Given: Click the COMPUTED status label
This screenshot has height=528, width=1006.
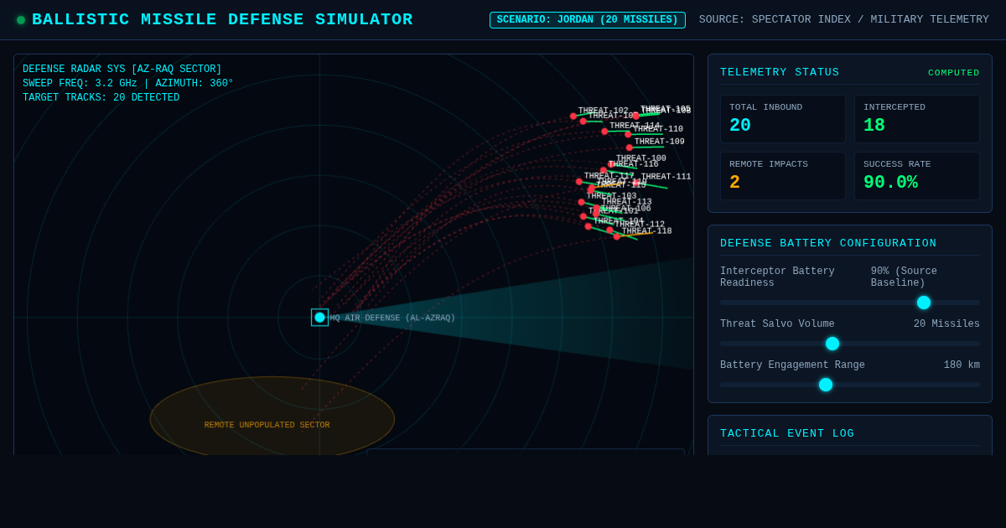Looking at the screenshot, I should 954,73.
